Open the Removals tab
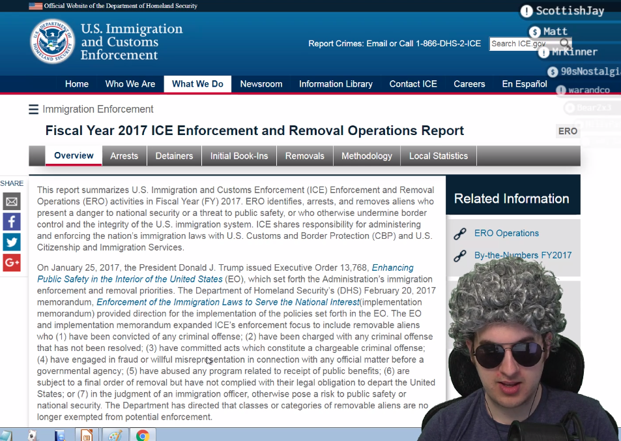Screen dimensions: 621x441 point(304,156)
